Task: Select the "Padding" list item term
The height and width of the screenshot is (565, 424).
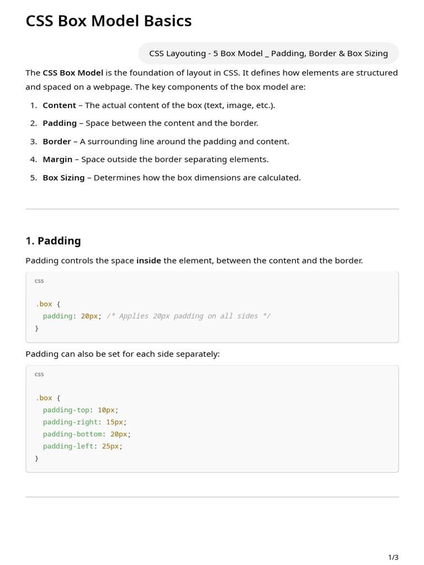Action: [x=60, y=124]
